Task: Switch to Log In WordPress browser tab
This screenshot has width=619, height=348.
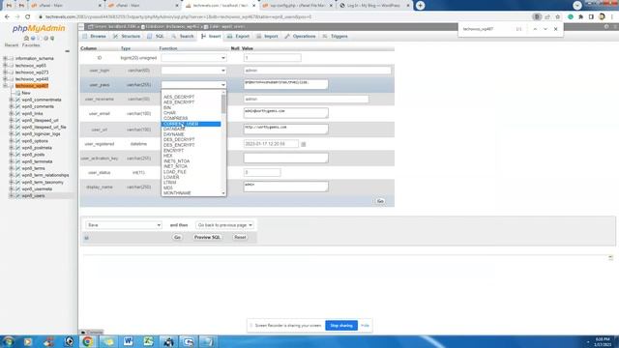Action: point(373,6)
